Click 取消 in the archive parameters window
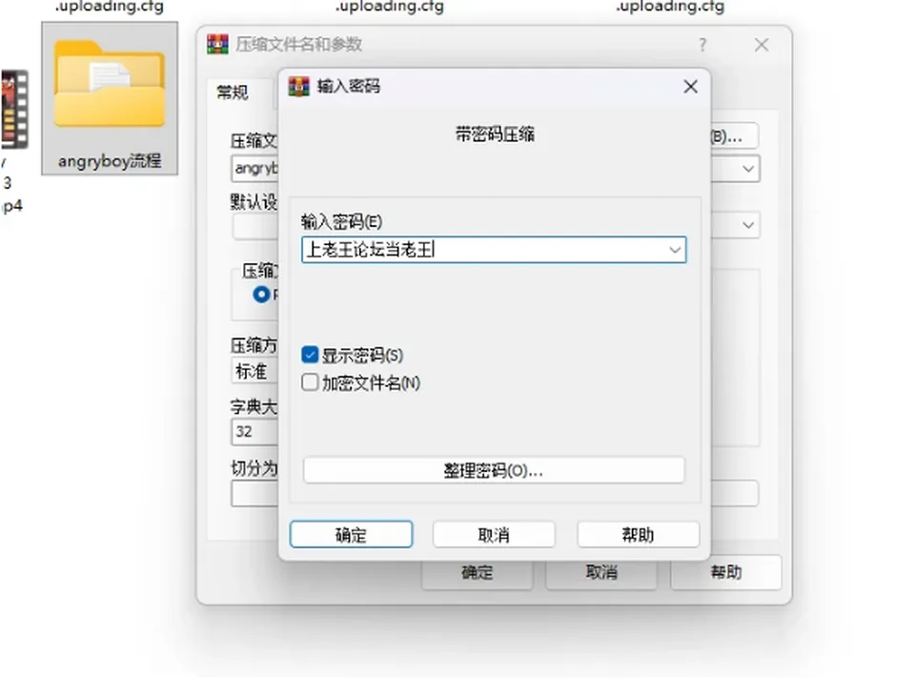The width and height of the screenshot is (915, 679). tap(601, 572)
